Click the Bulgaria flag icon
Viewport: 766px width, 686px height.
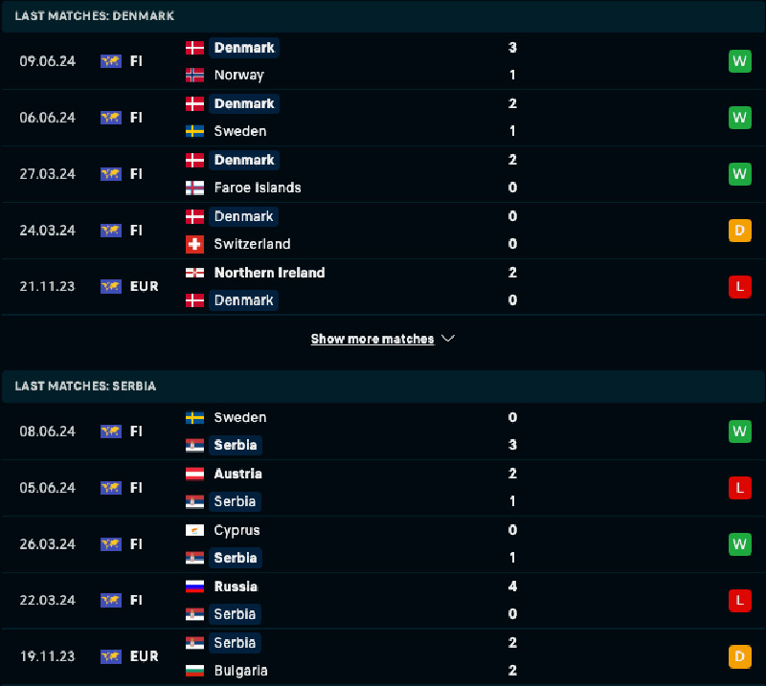click(x=194, y=671)
